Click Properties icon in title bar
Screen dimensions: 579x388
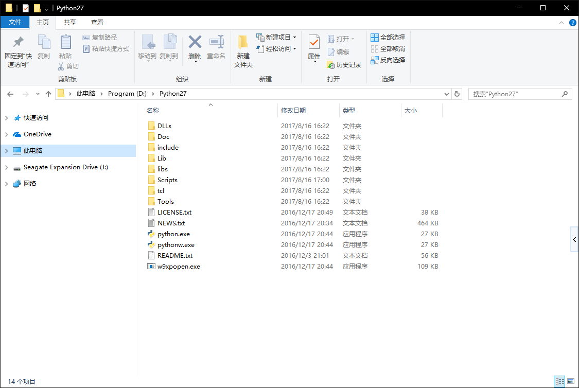click(26, 8)
